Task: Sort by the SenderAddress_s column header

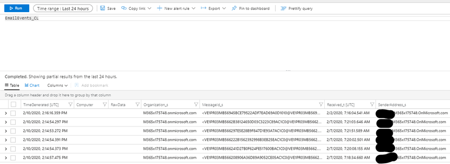Action: tap(392, 105)
